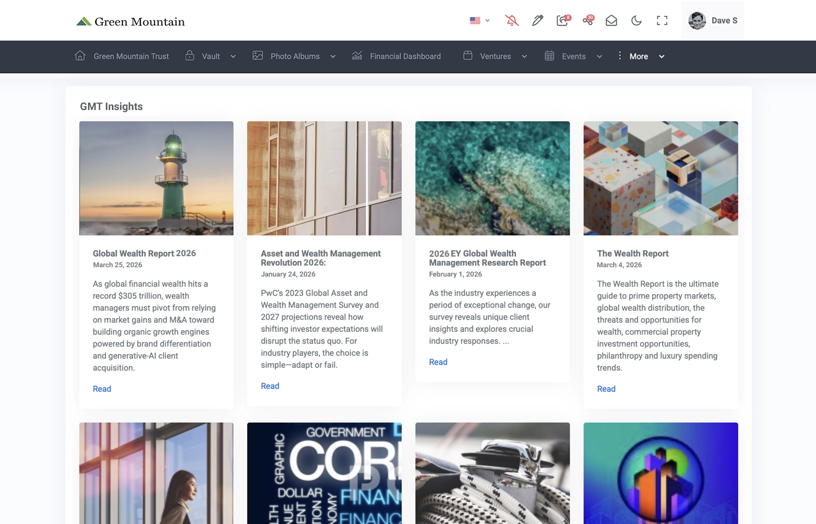Click the Vault lock icon
816x524 pixels.
[x=190, y=56]
